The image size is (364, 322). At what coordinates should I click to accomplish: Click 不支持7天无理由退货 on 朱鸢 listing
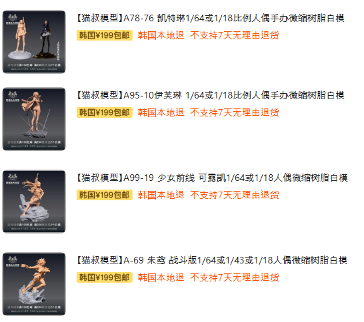[235, 277]
